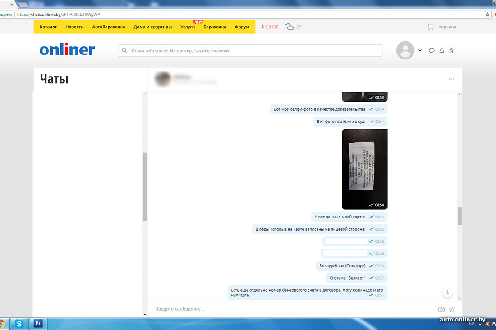This screenshot has width=496, height=330.
Task: Close the current browser tab
Action: coord(12,5)
